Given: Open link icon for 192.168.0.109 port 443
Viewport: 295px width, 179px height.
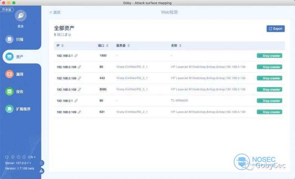Looking at the screenshot, I should (80, 78).
